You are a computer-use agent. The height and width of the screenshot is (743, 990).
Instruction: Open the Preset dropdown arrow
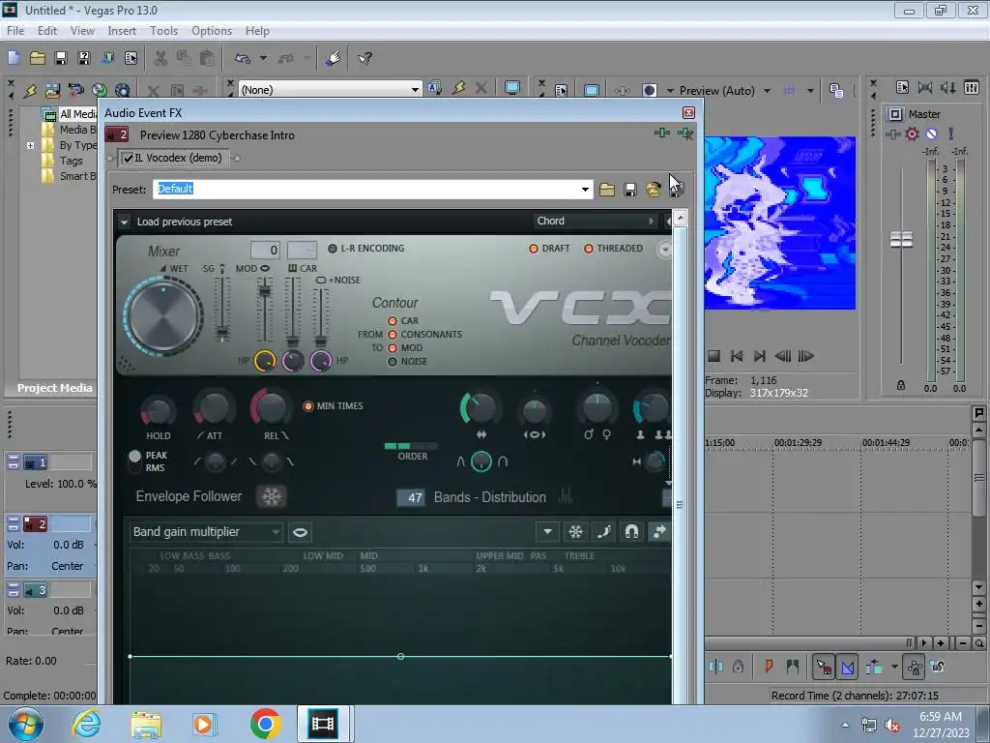(585, 189)
